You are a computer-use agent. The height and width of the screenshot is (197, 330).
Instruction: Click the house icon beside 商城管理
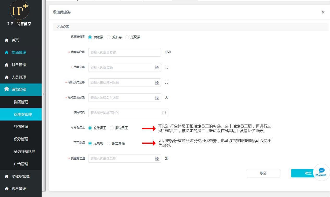[7, 53]
